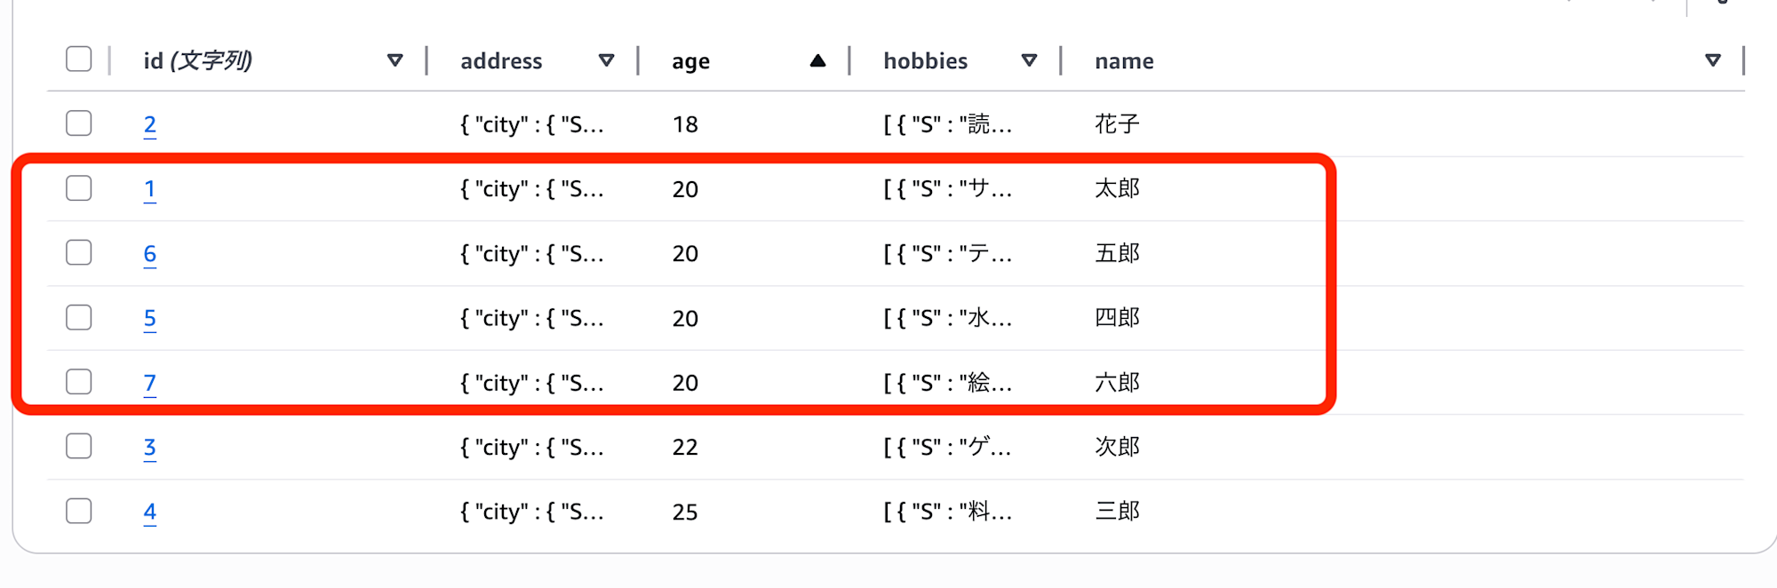Click the sort arrow on the id column
The height and width of the screenshot is (588, 1777).
point(394,61)
